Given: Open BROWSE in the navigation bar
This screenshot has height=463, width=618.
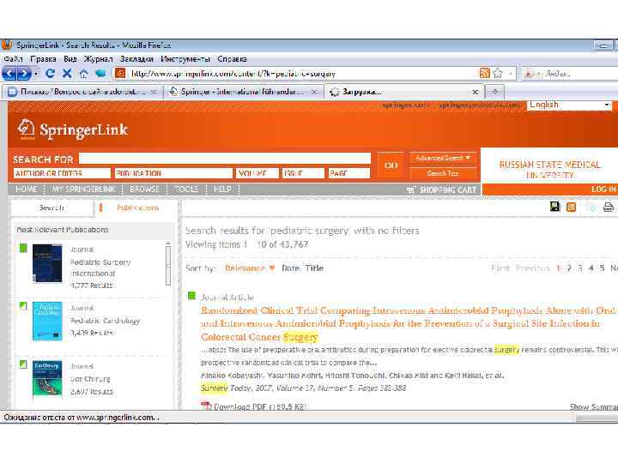Looking at the screenshot, I should click(144, 189).
